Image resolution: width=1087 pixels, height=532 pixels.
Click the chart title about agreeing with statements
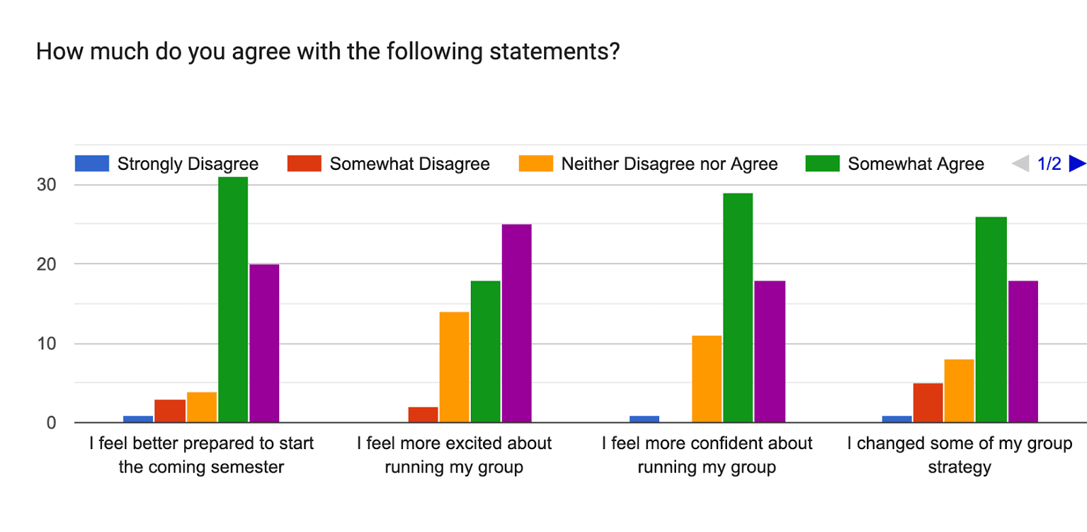[328, 52]
